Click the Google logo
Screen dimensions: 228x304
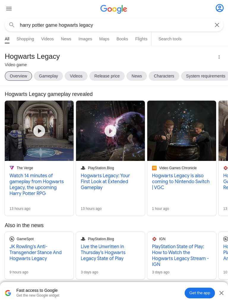(x=114, y=9)
